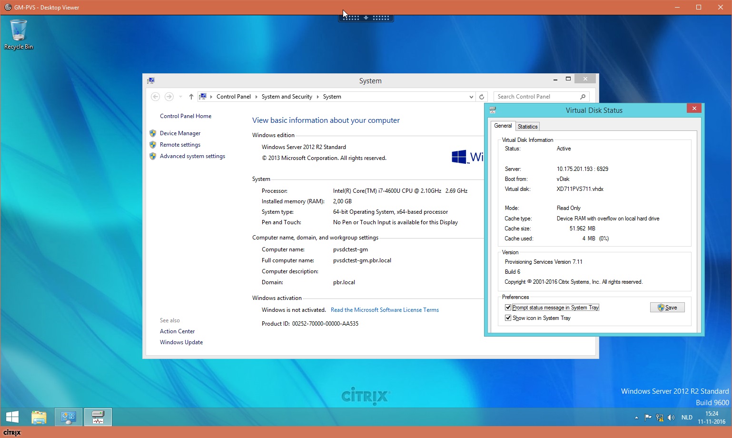Open the address bar history dropdown
This screenshot has width=732, height=438.
tap(471, 97)
